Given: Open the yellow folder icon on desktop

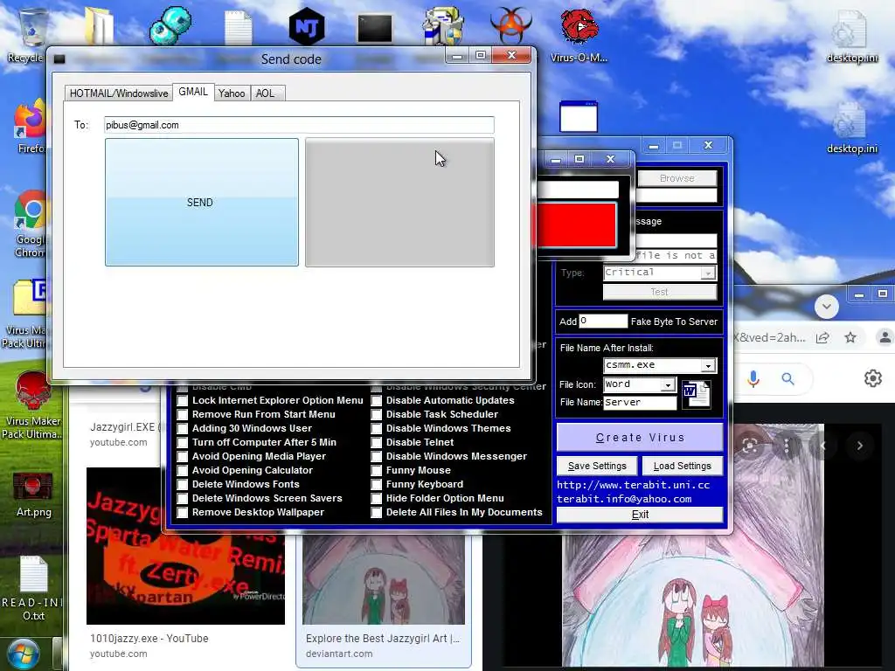Looking at the screenshot, I should pyautogui.click(x=99, y=25).
